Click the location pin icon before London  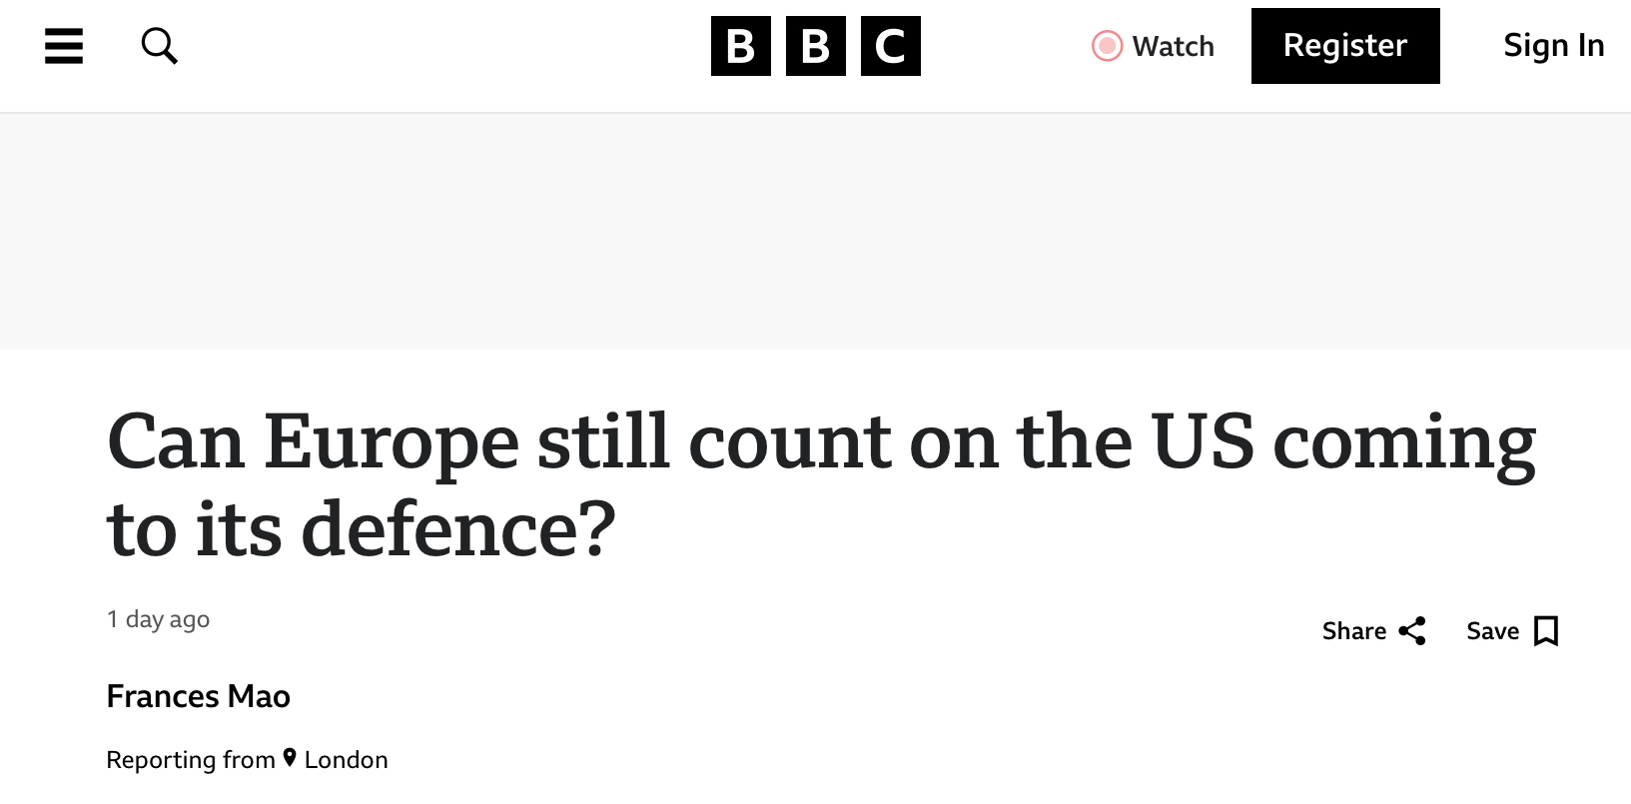click(x=290, y=758)
